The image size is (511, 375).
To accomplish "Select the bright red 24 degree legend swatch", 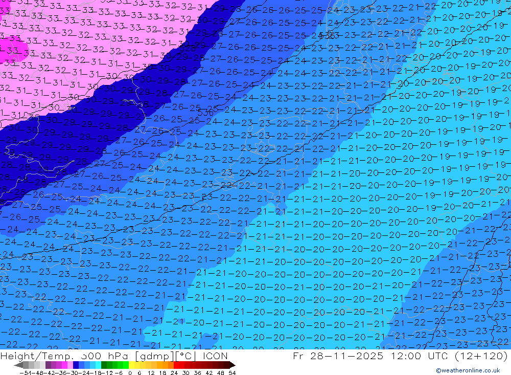I will tap(176, 365).
